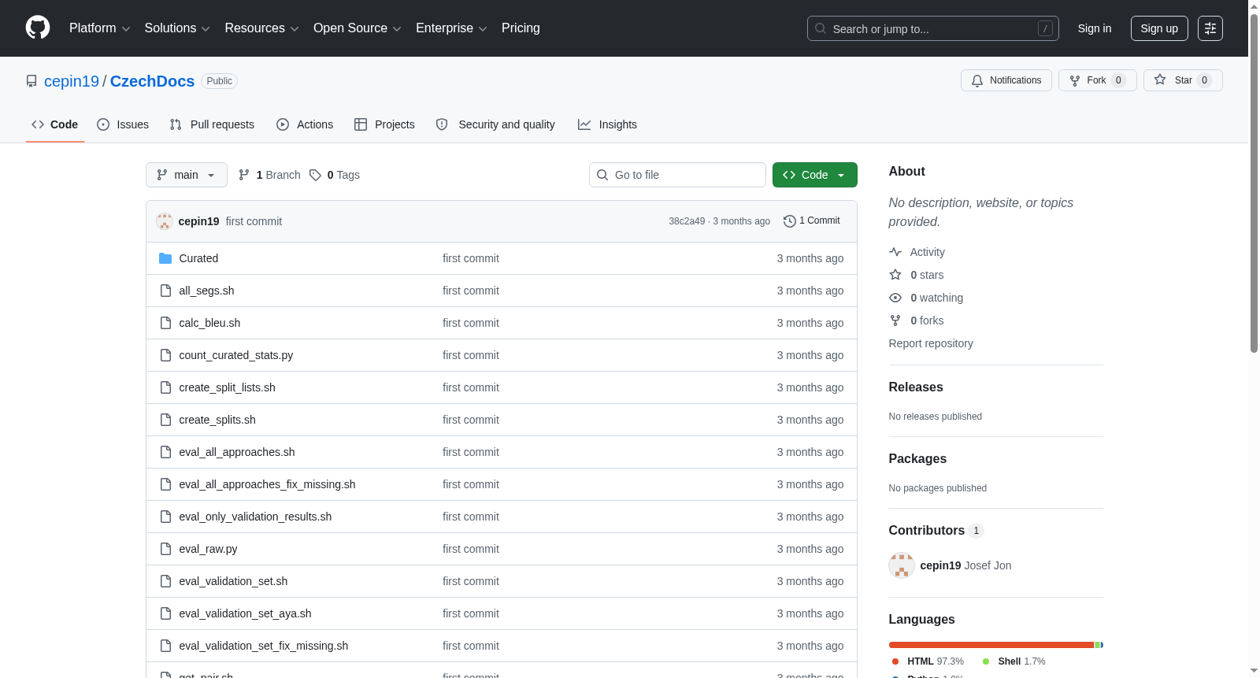Click the file icon for eval_all_approaches_fix_missing.sh

165,484
